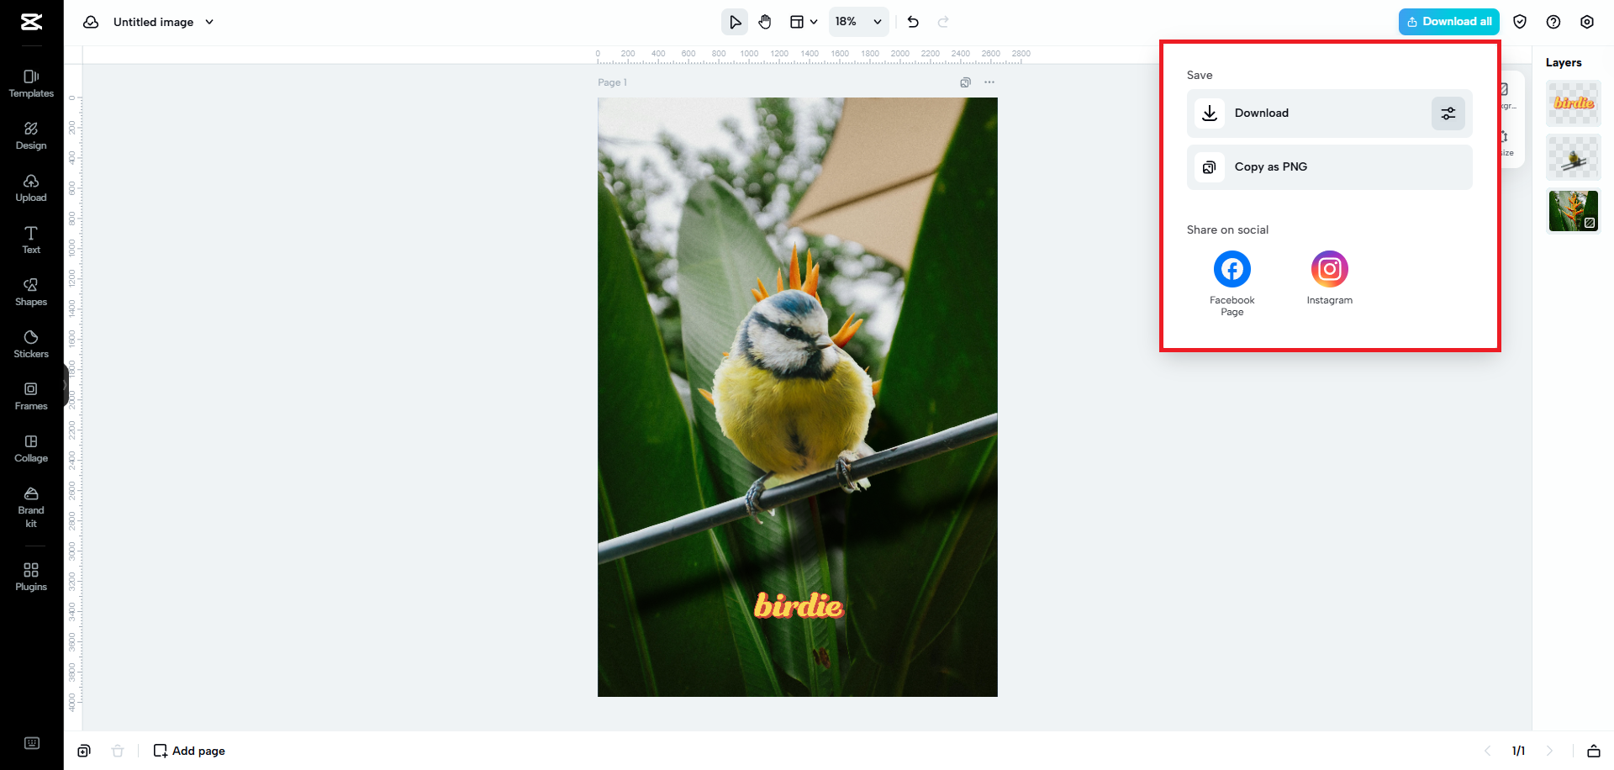The image size is (1614, 770).
Task: Click the Download all button
Action: click(1448, 22)
